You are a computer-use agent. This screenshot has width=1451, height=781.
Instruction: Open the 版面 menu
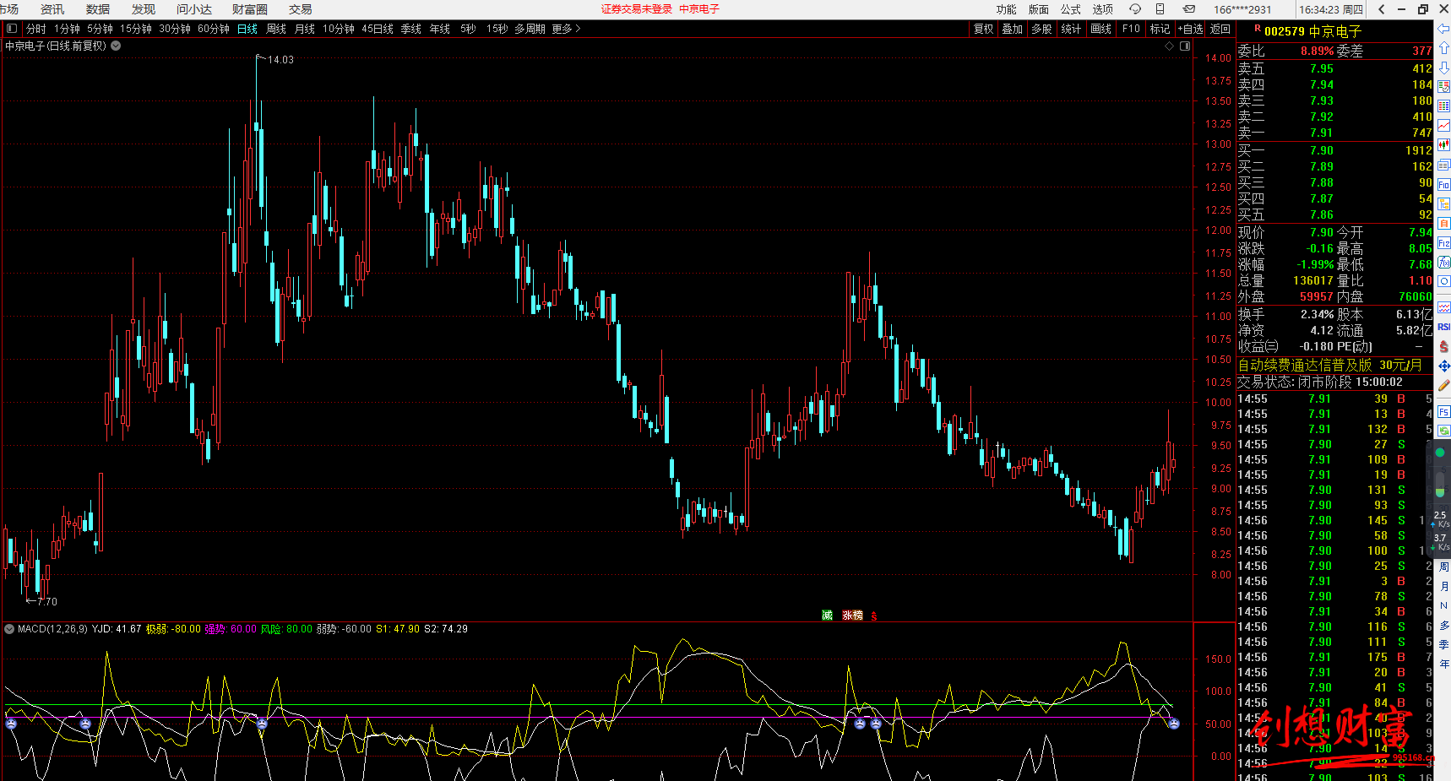(1039, 9)
